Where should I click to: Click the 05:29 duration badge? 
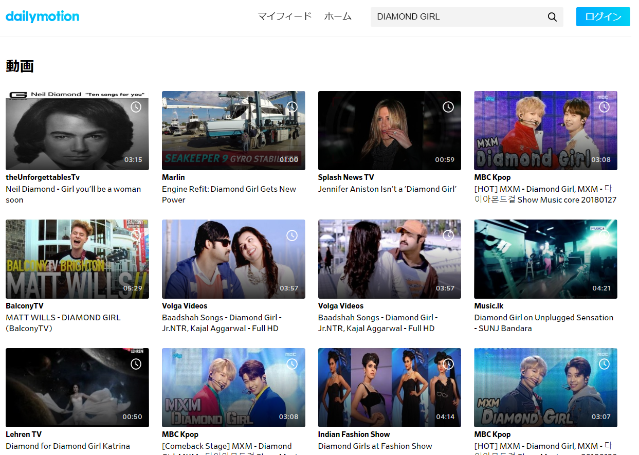click(x=133, y=288)
